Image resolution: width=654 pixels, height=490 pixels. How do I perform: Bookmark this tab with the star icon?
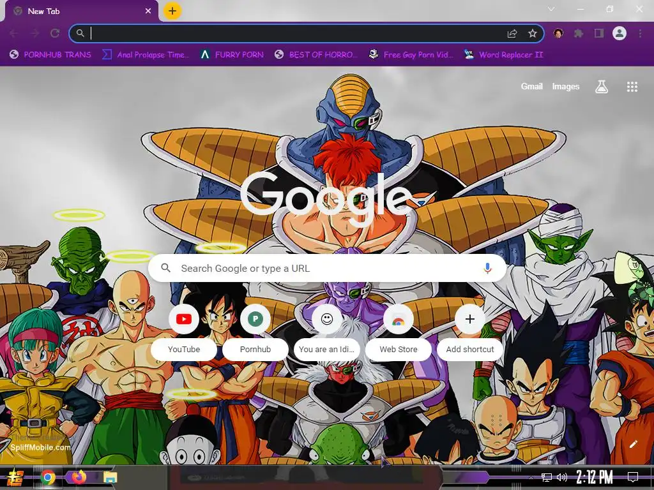pyautogui.click(x=532, y=33)
